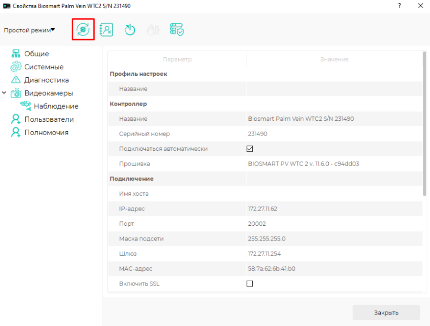Open the Пользователи section
Viewport: 430px width, 326px height.
pos(49,119)
